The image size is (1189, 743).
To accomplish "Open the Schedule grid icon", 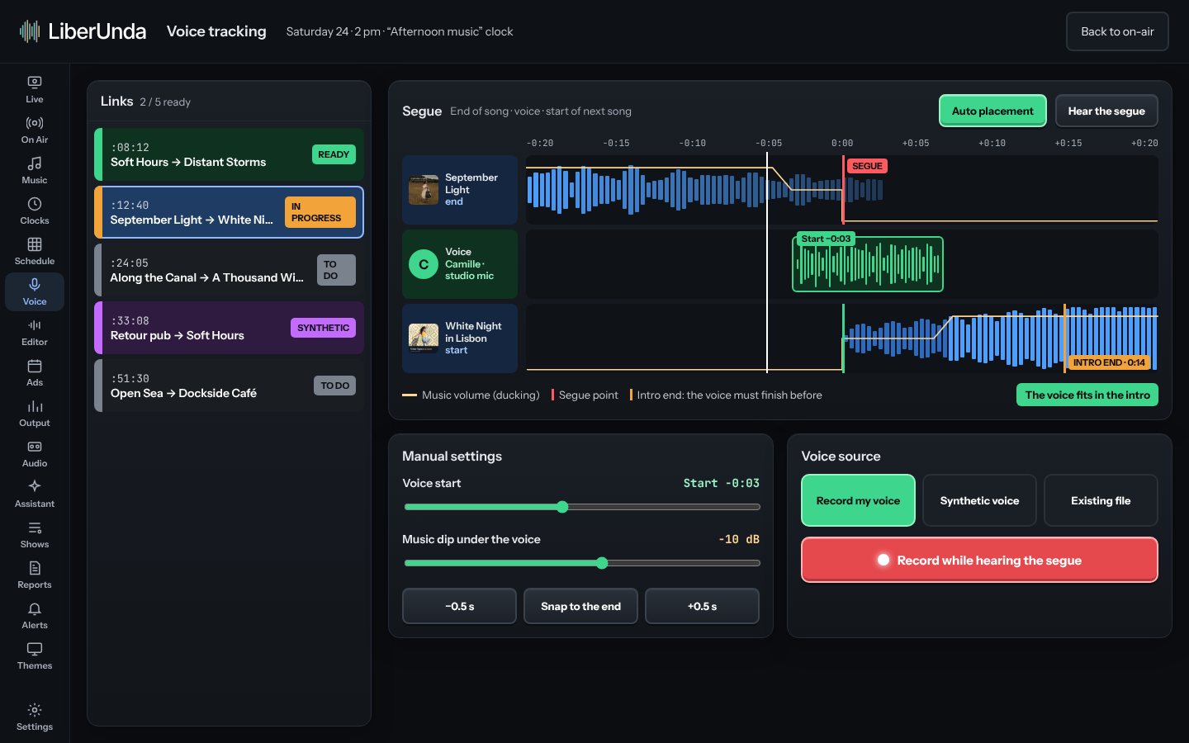I will (35, 252).
